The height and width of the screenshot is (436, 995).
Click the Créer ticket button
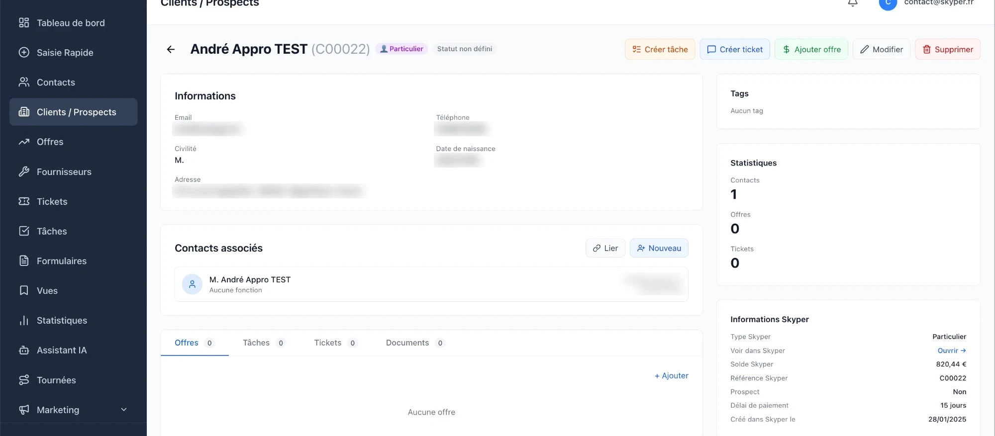735,49
